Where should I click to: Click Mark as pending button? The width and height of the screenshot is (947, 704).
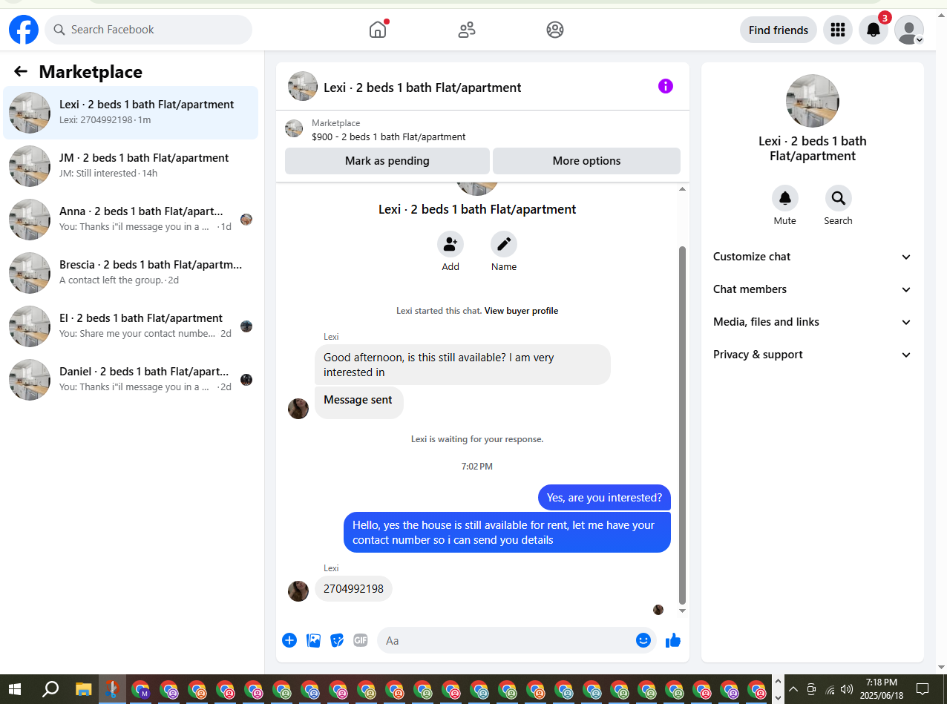387,161
